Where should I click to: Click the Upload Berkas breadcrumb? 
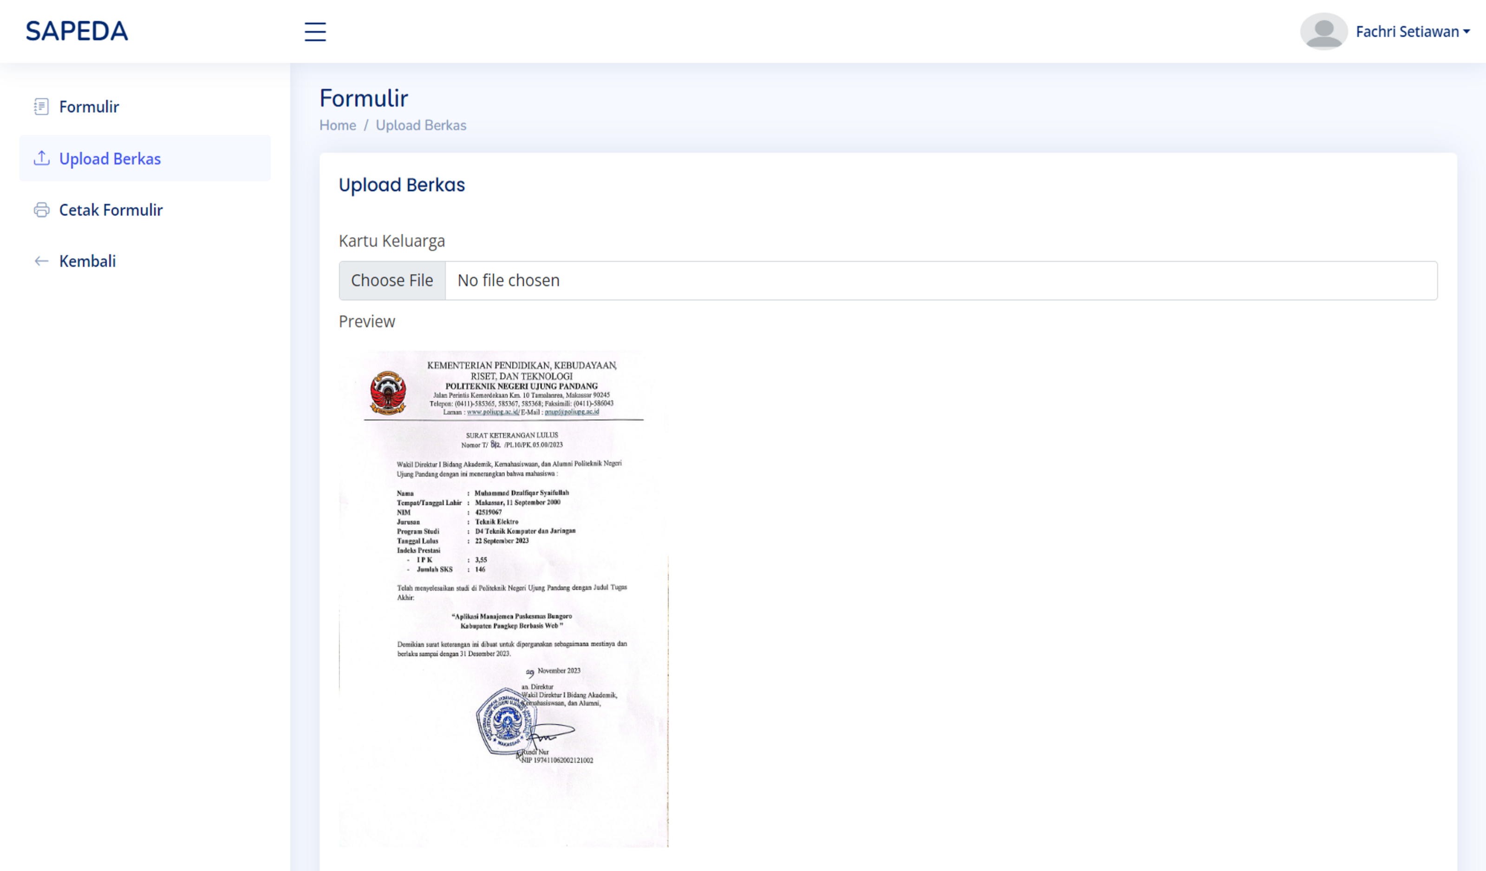click(420, 125)
